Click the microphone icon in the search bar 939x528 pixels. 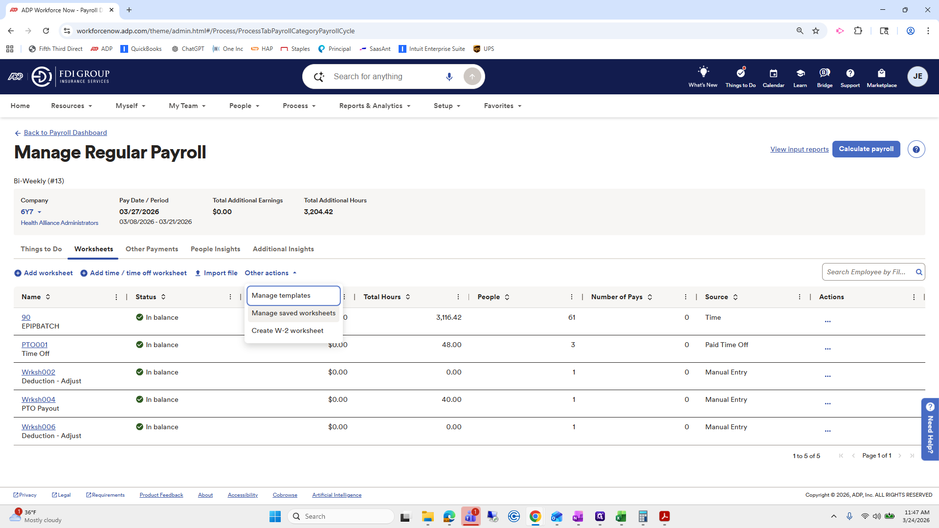pyautogui.click(x=449, y=76)
